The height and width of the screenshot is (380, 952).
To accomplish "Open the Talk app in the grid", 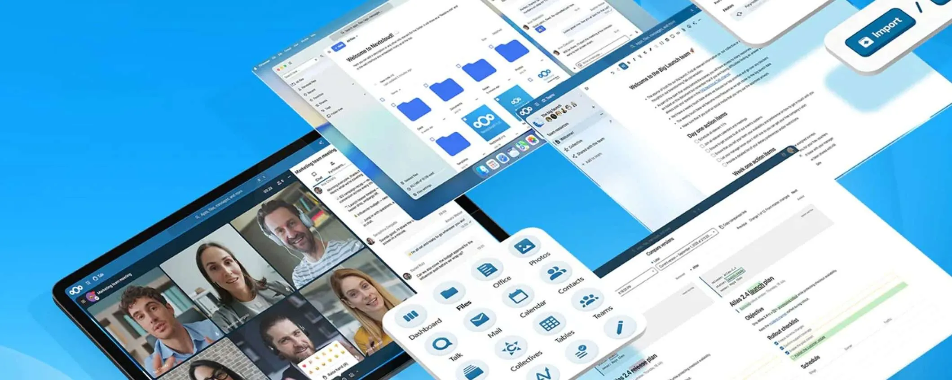I will coord(442,345).
